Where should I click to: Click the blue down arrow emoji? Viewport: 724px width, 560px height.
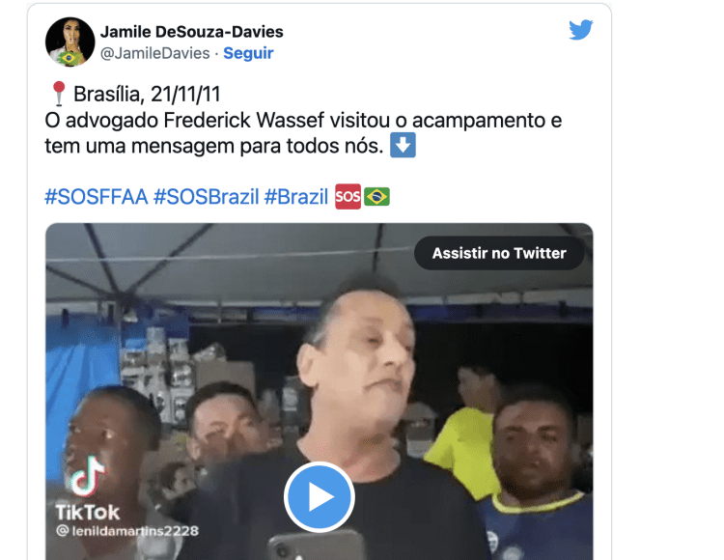click(403, 146)
